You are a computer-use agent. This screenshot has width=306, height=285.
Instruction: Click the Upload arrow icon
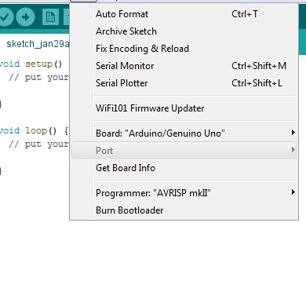pyautogui.click(x=25, y=17)
